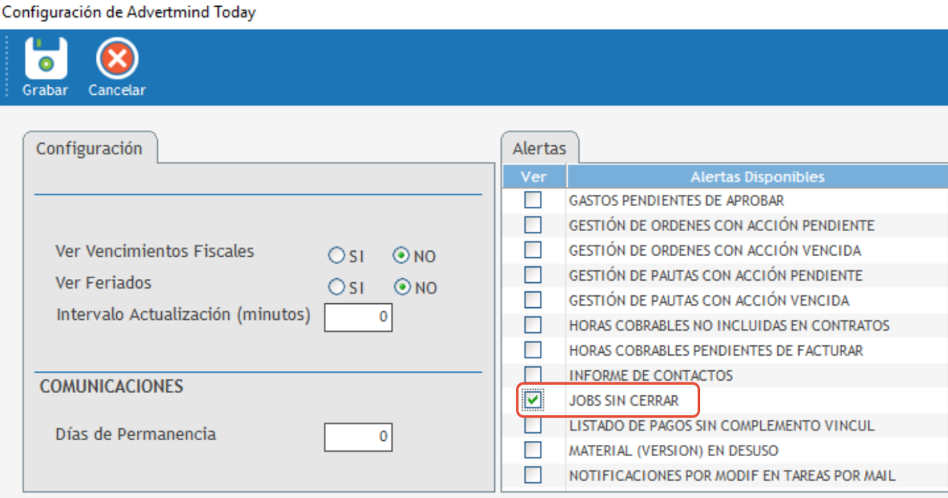
Task: Click the Grabar save icon
Action: tap(46, 59)
